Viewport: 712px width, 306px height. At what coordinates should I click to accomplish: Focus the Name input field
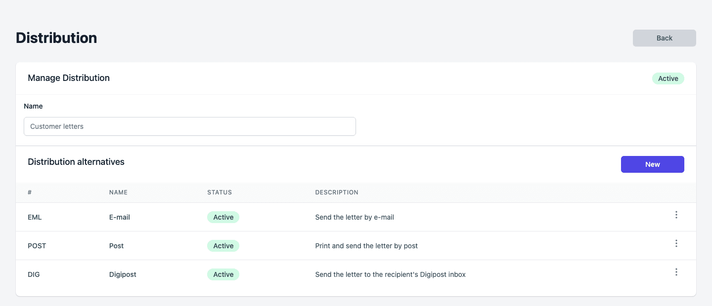(x=190, y=126)
